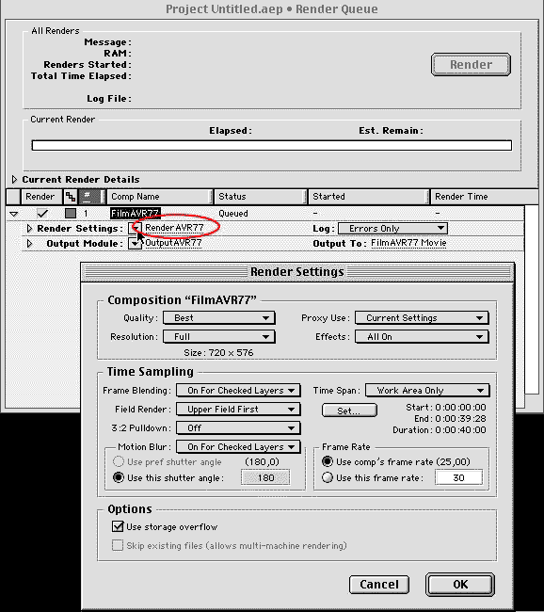Click the Render Settings dialog title bar
The width and height of the screenshot is (544, 612).
(297, 272)
